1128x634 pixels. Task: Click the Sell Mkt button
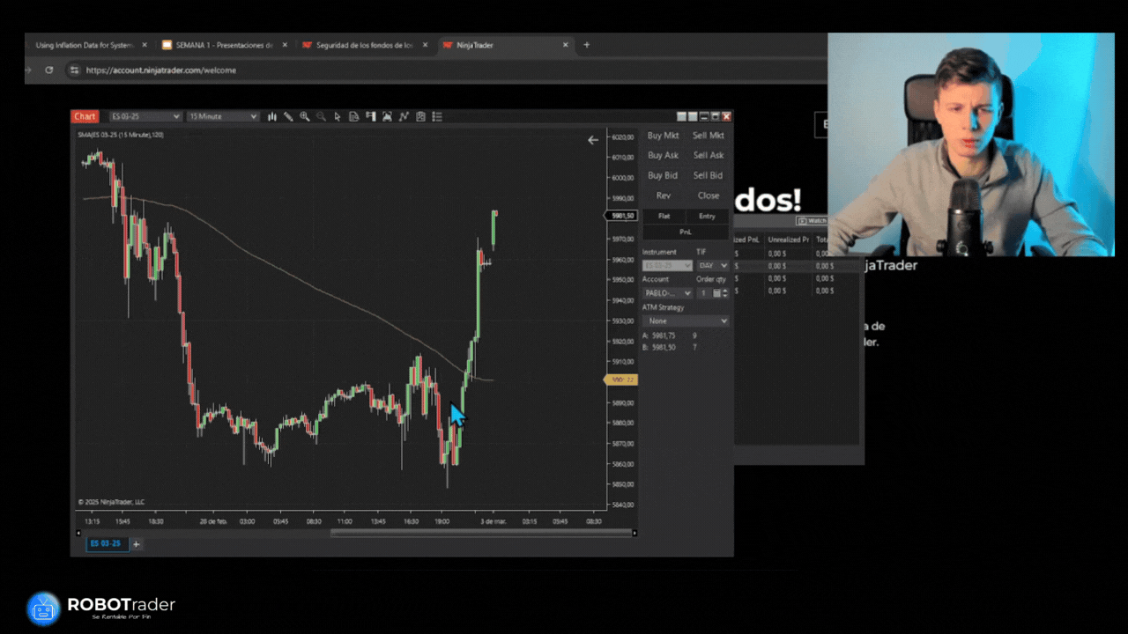pyautogui.click(x=709, y=136)
